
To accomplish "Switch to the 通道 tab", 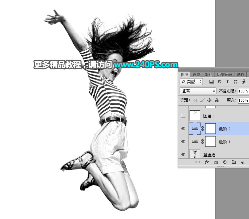I will click(x=196, y=75).
